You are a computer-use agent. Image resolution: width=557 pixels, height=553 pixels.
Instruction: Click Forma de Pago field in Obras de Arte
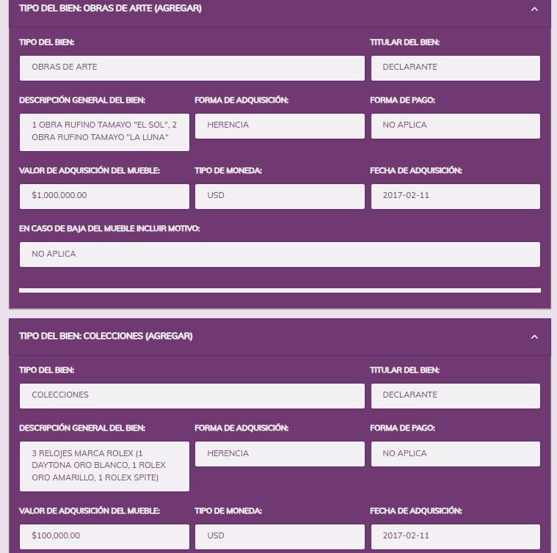click(x=455, y=125)
